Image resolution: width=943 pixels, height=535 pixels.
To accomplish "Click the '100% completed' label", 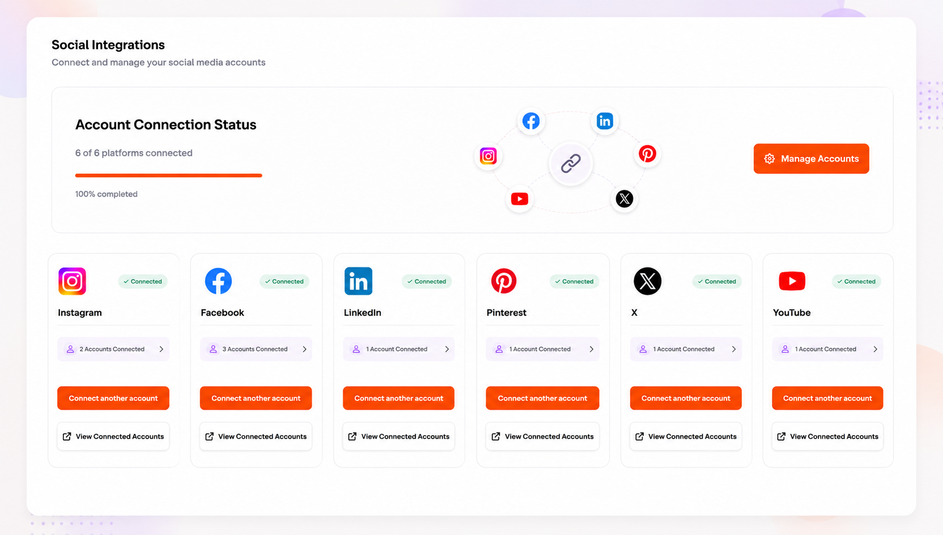I will coord(106,194).
